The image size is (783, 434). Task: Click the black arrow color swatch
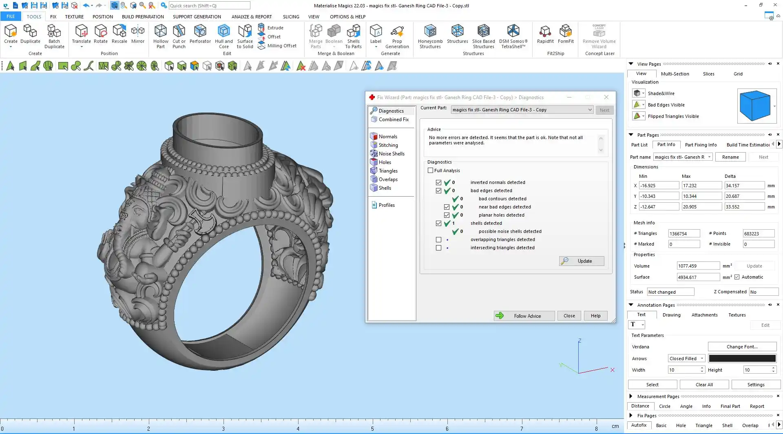pos(742,359)
